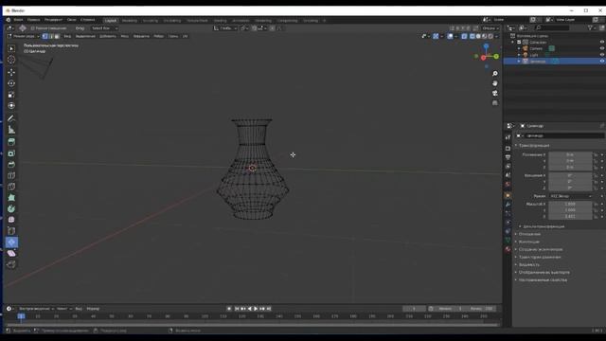Select the Light row in the outliner

555,55
